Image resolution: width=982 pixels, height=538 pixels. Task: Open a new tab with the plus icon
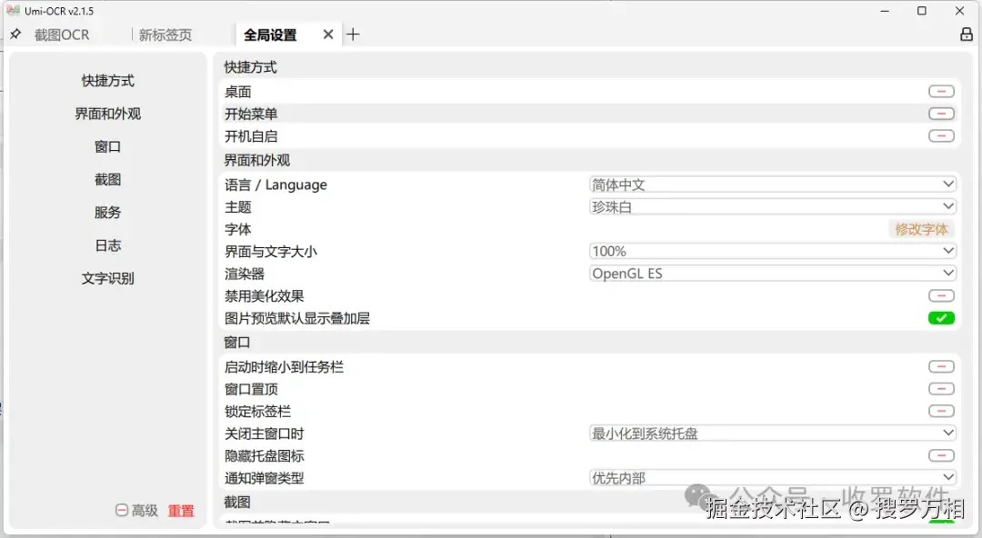[353, 35]
